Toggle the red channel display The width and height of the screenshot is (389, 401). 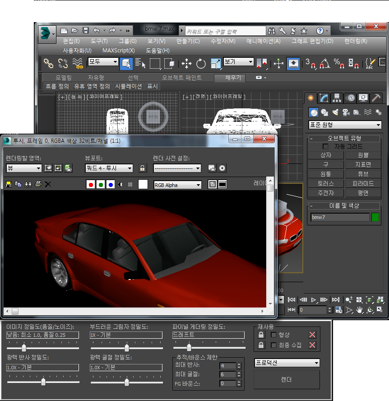click(91, 185)
